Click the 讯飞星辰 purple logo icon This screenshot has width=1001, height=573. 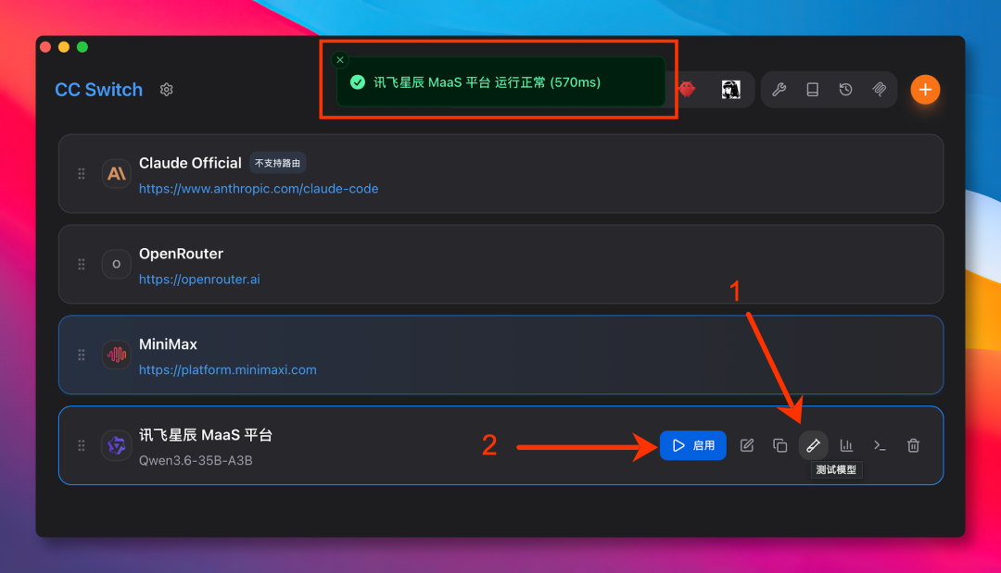coord(116,445)
